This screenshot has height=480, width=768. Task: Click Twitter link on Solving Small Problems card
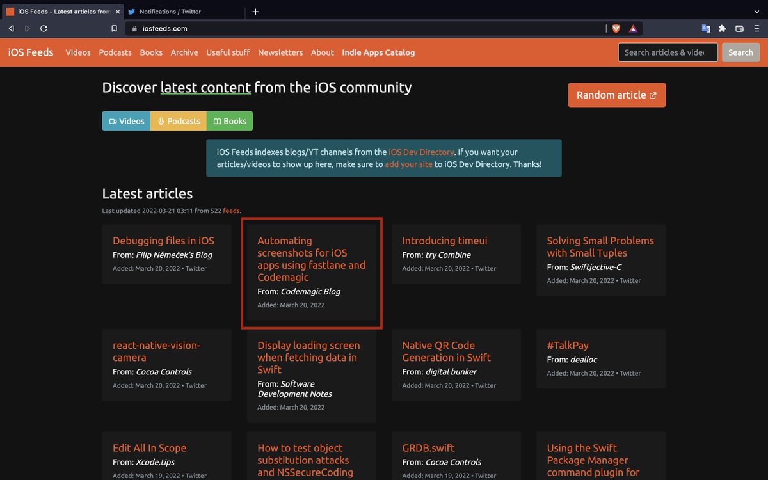click(x=630, y=281)
